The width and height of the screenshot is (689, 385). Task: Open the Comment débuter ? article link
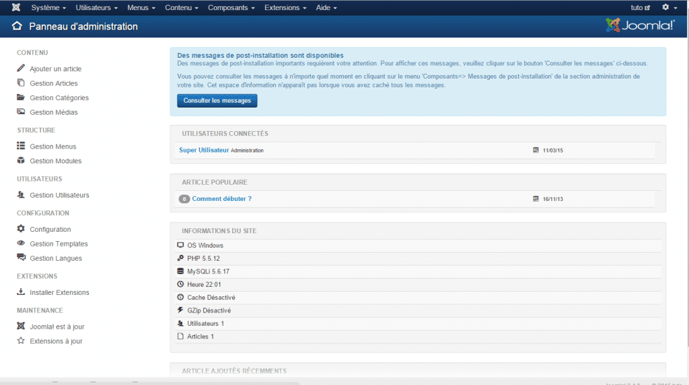(221, 199)
